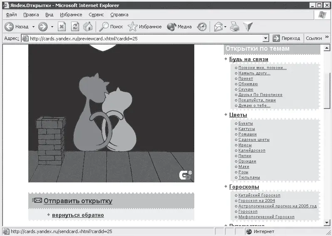Expand the Ссылки links chevron
The image size is (332, 236).
tap(327, 37)
